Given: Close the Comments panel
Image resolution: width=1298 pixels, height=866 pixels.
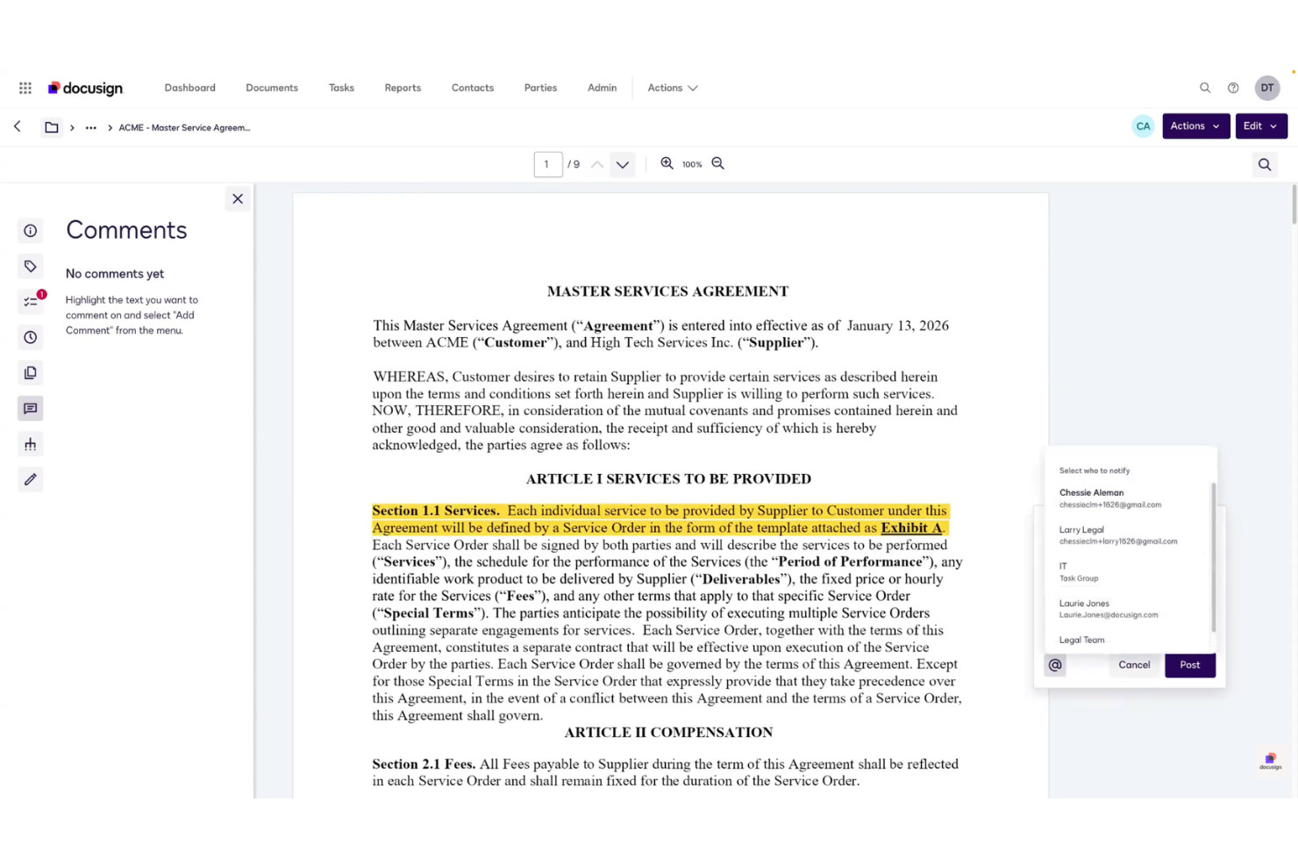Looking at the screenshot, I should coord(238,199).
